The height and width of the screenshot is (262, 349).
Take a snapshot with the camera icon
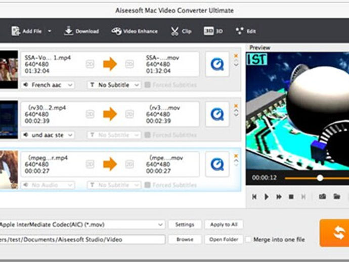(x=322, y=197)
